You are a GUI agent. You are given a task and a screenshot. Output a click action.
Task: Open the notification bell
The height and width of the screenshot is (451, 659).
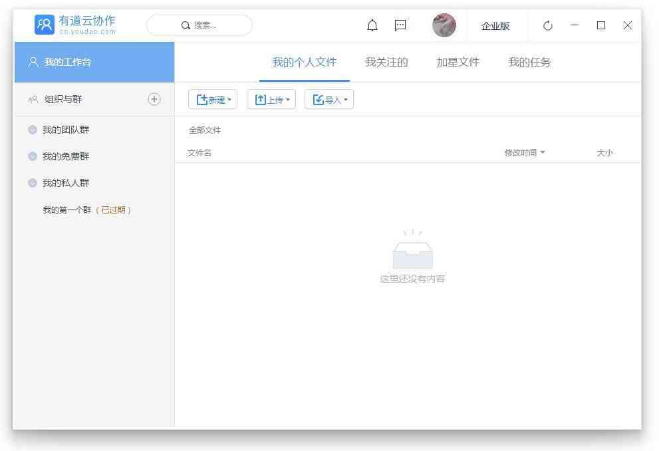click(x=372, y=25)
